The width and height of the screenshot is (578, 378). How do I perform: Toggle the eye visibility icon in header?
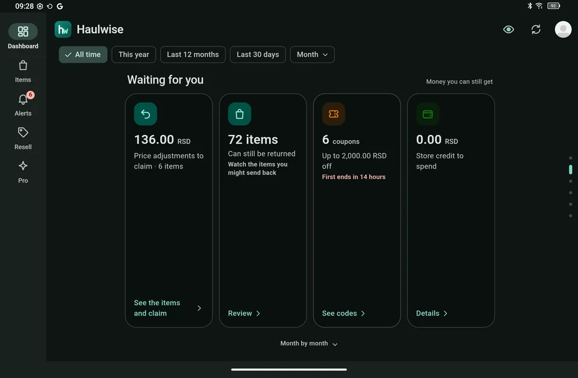coord(508,29)
